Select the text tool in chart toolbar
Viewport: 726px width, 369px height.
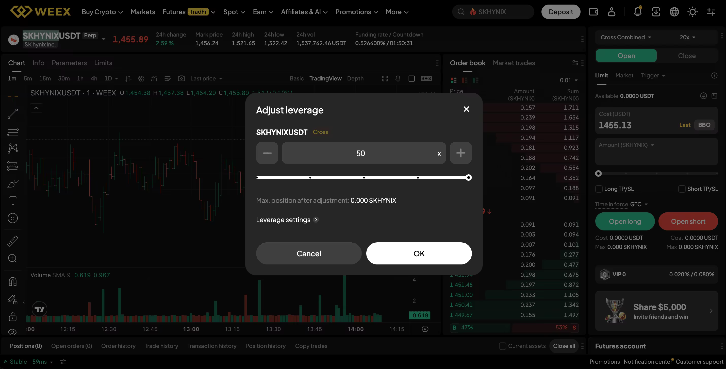click(13, 200)
